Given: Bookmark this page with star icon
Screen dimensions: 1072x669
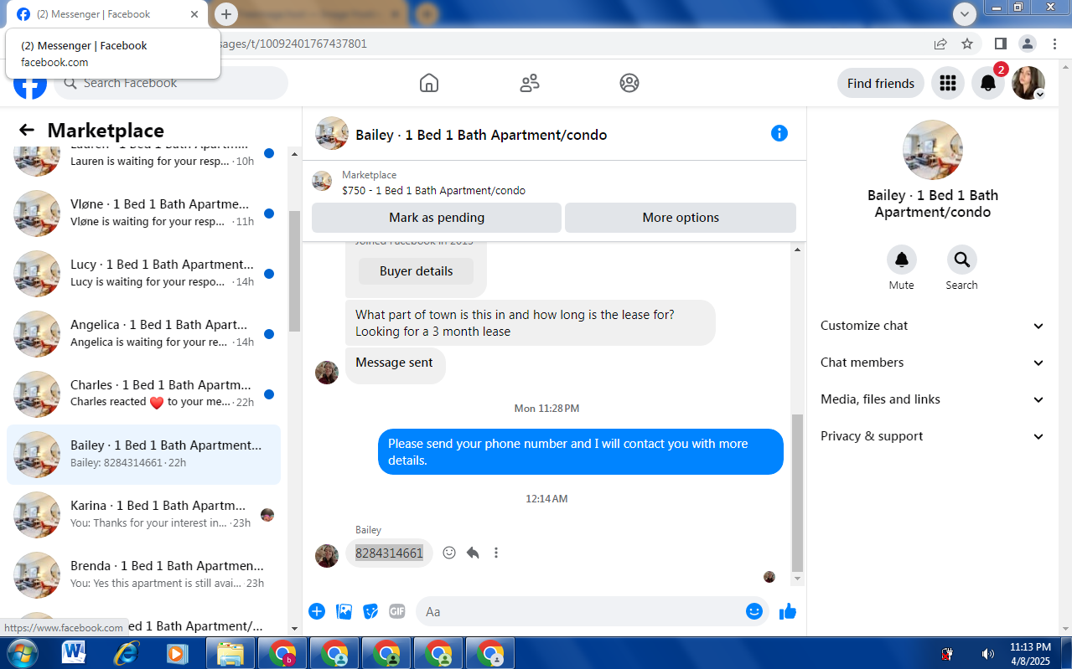Looking at the screenshot, I should (x=967, y=44).
